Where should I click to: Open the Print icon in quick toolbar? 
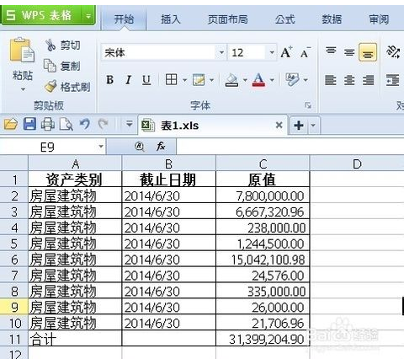pyautogui.click(x=48, y=124)
